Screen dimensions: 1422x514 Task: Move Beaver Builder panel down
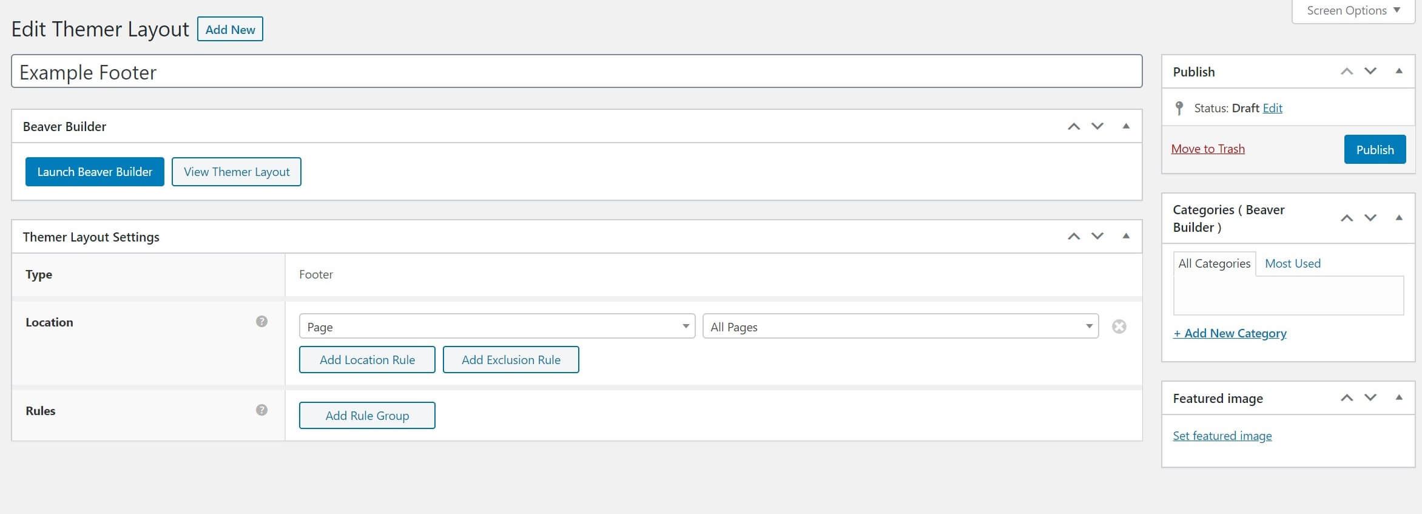pyautogui.click(x=1097, y=126)
